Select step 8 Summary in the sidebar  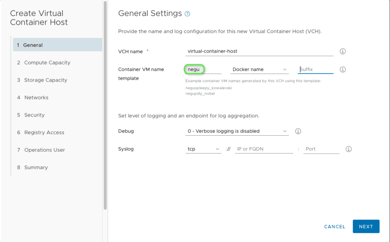36,167
